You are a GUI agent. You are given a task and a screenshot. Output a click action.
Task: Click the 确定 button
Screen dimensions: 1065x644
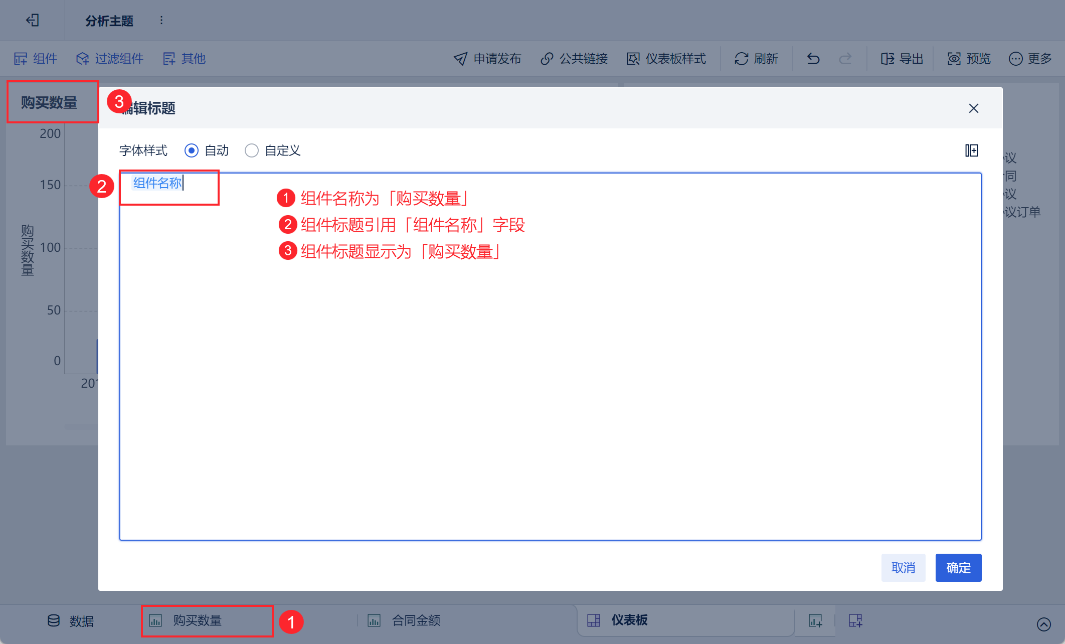[959, 568]
